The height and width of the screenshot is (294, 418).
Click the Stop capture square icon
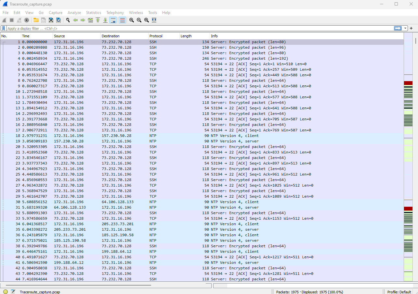coord(12,20)
